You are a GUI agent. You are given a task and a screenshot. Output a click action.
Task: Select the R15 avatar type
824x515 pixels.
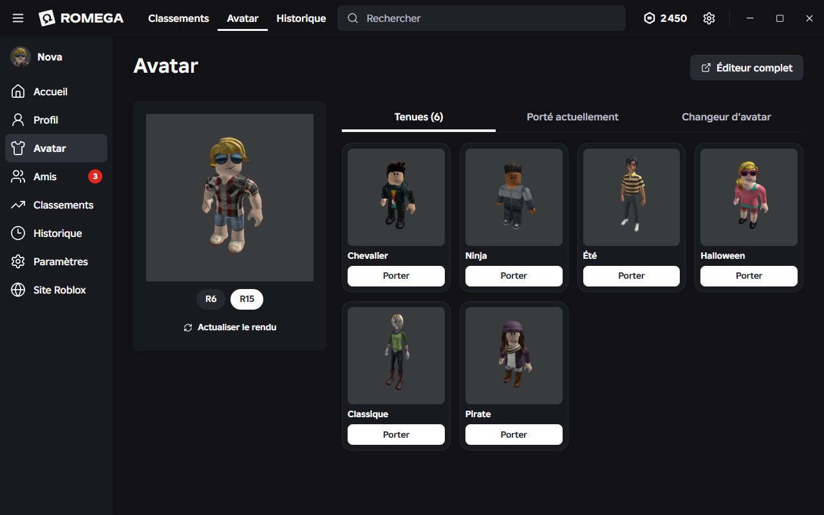tap(247, 299)
